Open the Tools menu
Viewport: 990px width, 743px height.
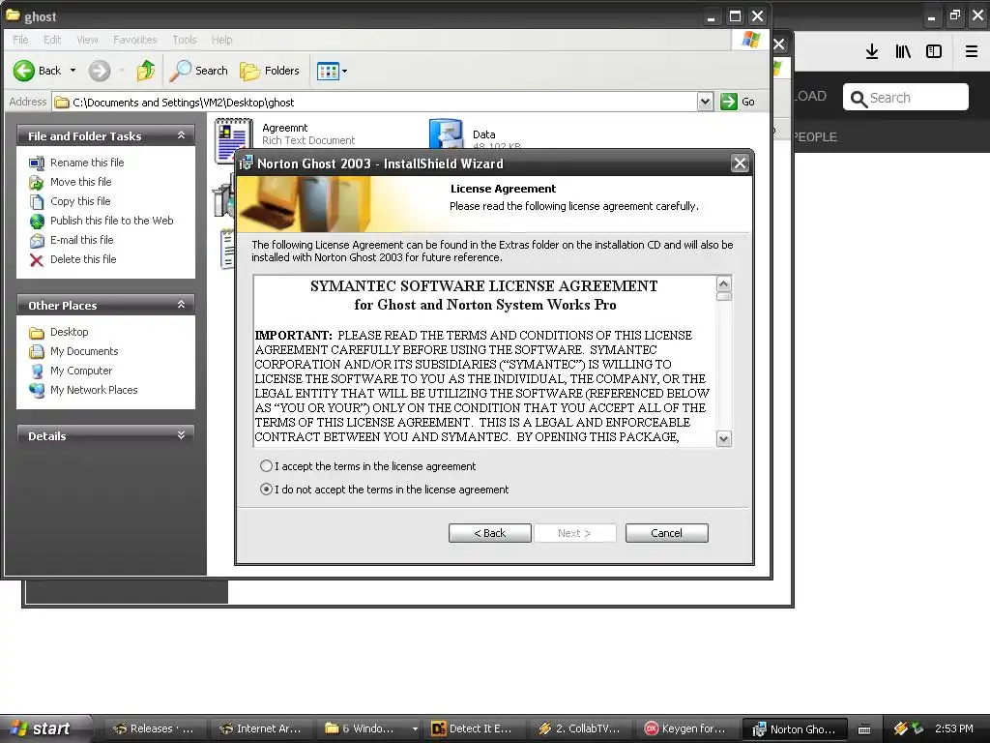[x=185, y=40]
